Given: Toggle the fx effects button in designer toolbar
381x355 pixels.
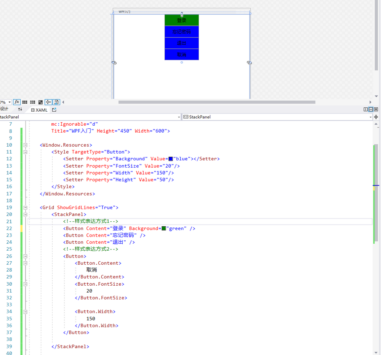Looking at the screenshot, I should (x=16, y=102).
